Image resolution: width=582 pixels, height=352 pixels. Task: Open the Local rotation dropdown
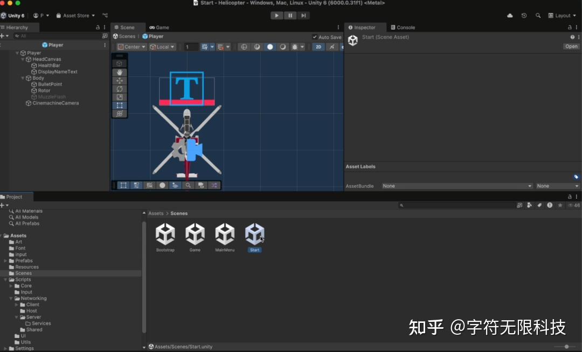(x=162, y=47)
